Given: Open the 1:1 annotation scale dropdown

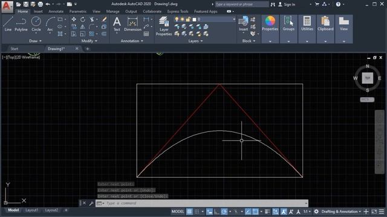Looking at the screenshot, I should click(307, 212).
